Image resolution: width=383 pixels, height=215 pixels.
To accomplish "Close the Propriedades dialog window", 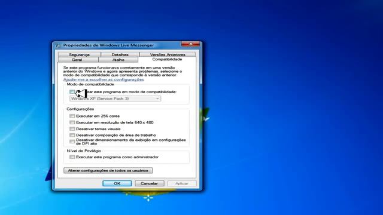I will pos(190,44).
